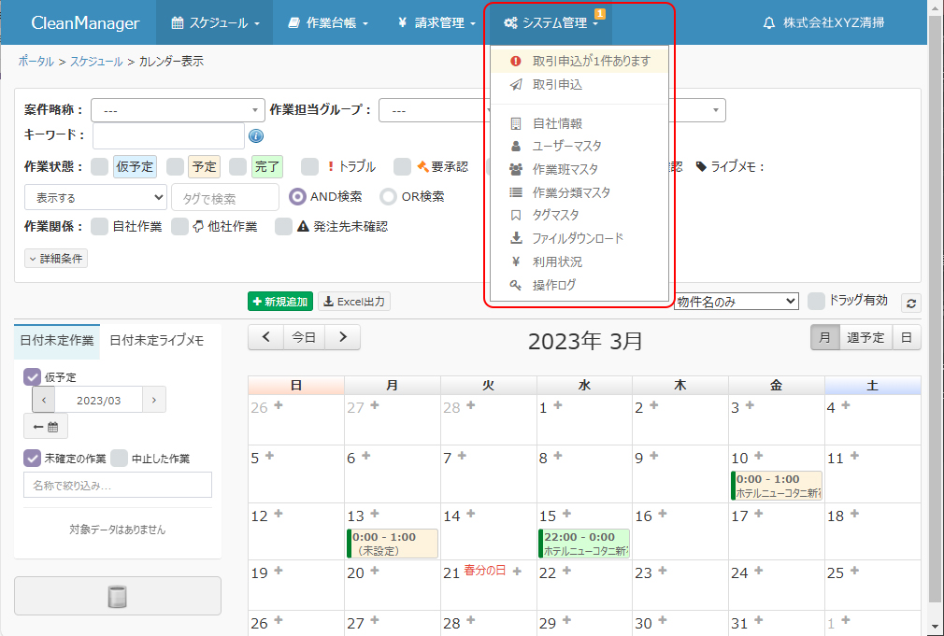Enable the ドラッグ有効 checkbox
The width and height of the screenshot is (944, 636).
tap(816, 301)
